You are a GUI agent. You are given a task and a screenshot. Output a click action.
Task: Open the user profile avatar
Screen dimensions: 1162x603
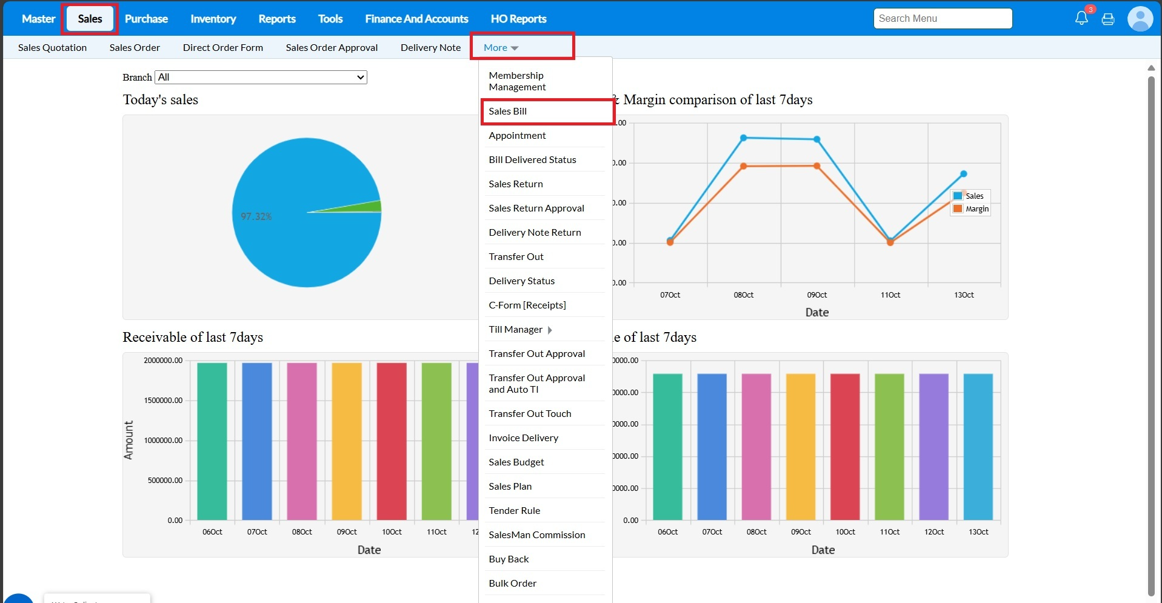(1140, 19)
